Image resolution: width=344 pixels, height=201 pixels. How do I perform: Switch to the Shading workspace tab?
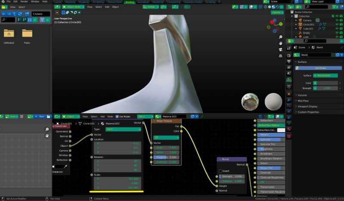(x=129, y=2)
